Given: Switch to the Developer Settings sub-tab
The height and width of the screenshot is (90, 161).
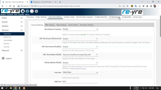Looking at the screenshot, I should [x=87, y=25].
